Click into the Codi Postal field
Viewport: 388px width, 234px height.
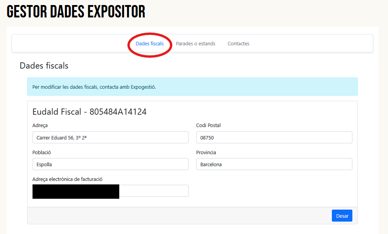[274, 138]
